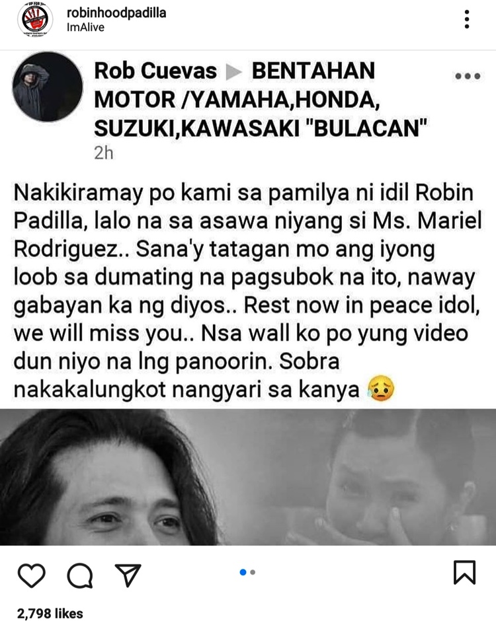Open the Rob Cuevas name link
The height and width of the screenshot is (621, 496).
tap(155, 71)
